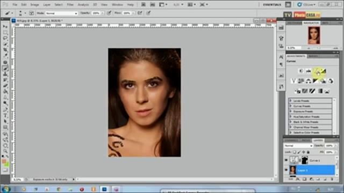This screenshot has width=344, height=193.
Task: Open the File menu
Action: click(15, 4)
